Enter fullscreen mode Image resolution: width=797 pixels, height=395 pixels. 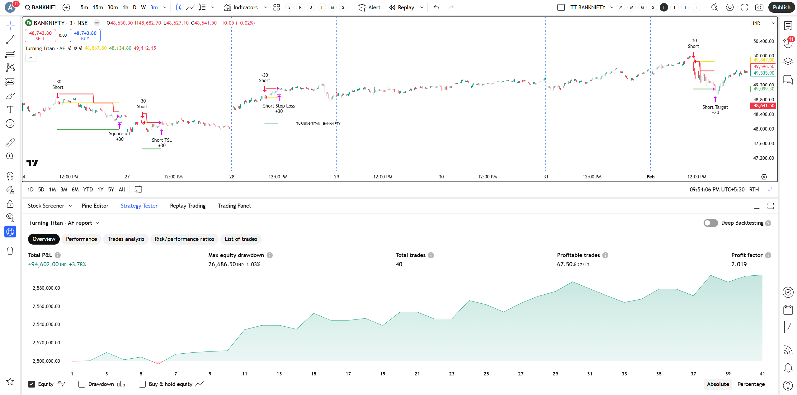click(x=744, y=7)
